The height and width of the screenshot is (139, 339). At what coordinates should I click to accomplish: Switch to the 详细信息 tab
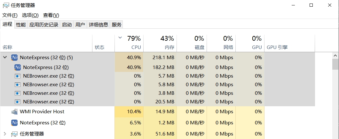coord(99,24)
